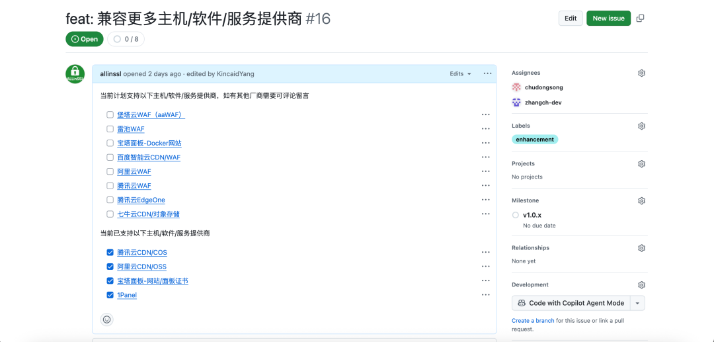Open Projects settings gear

(641, 163)
